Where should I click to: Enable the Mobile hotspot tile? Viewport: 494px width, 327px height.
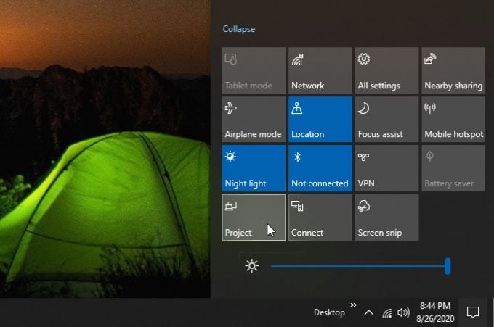453,119
